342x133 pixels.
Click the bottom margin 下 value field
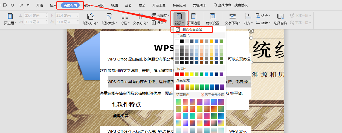(x=67, y=16)
